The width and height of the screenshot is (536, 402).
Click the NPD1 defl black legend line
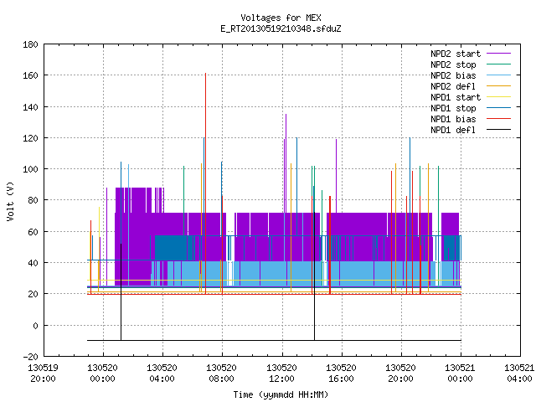click(x=498, y=130)
